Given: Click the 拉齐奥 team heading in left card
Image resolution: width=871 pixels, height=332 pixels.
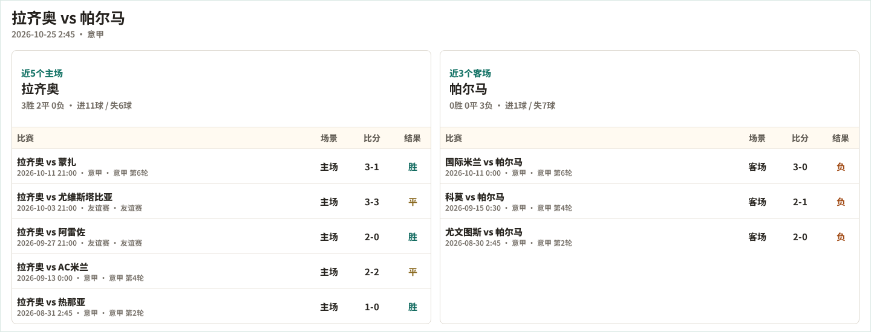Looking at the screenshot, I should coord(40,89).
